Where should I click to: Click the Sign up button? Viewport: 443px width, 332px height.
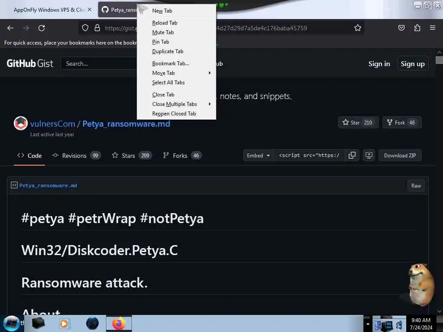click(412, 64)
